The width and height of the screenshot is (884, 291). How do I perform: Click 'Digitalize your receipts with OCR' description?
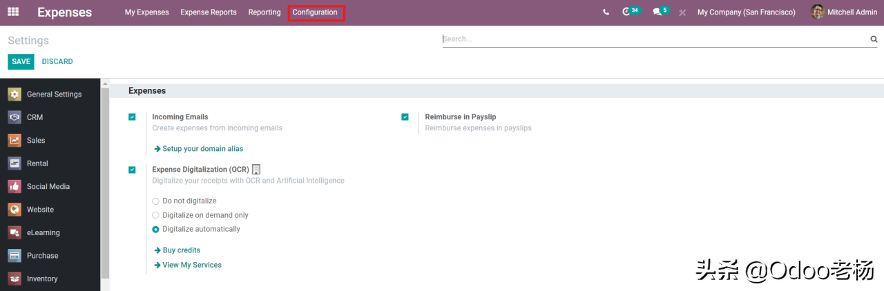pyautogui.click(x=248, y=181)
